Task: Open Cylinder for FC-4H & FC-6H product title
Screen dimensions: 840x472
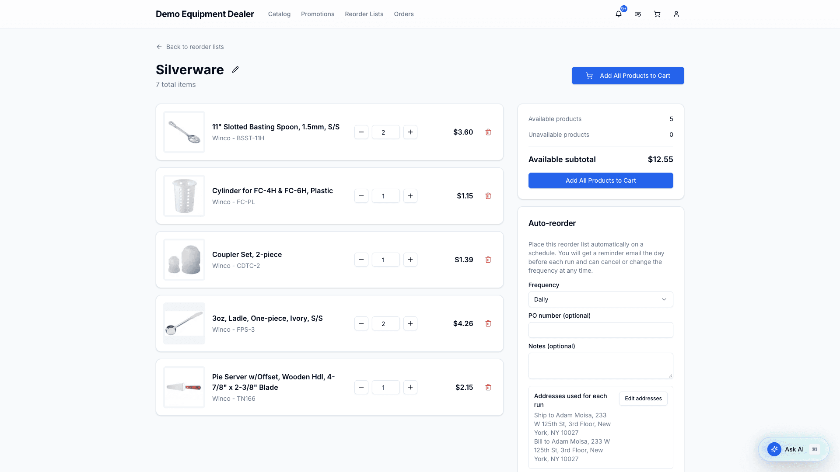Action: tap(273, 191)
